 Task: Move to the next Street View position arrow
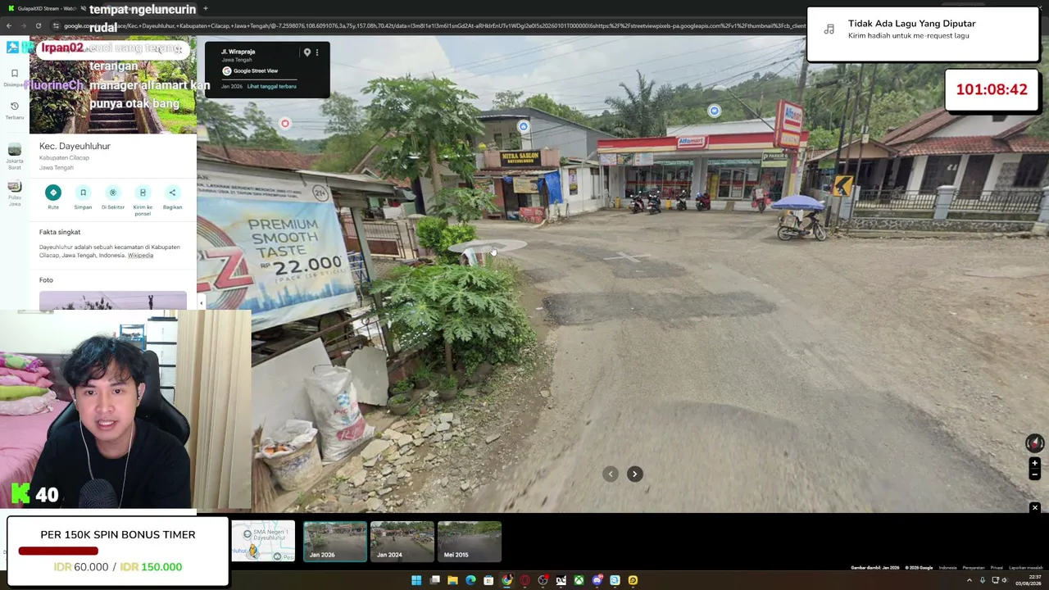(x=634, y=474)
